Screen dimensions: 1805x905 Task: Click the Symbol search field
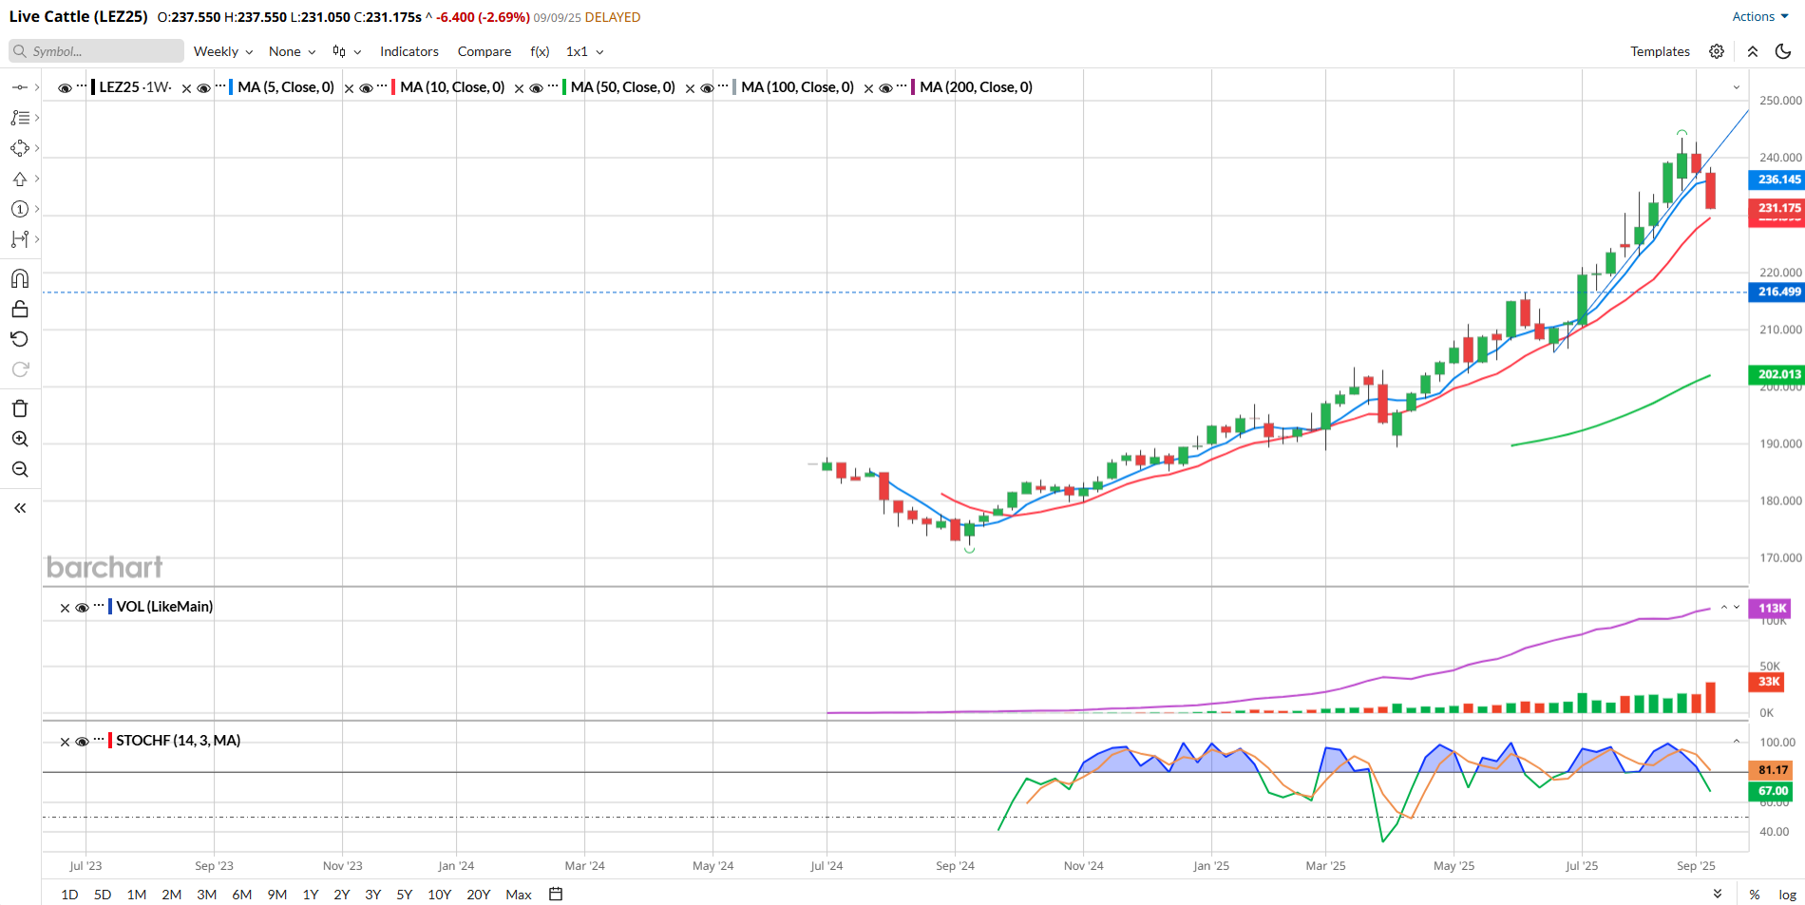(96, 51)
